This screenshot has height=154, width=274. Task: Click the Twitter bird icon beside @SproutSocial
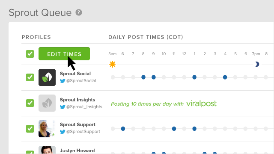[63, 81]
